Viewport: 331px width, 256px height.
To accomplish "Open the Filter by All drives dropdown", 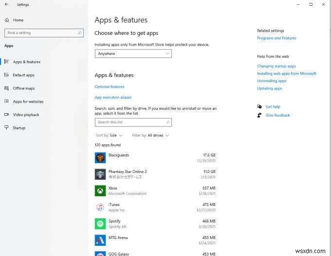I will (x=150, y=135).
